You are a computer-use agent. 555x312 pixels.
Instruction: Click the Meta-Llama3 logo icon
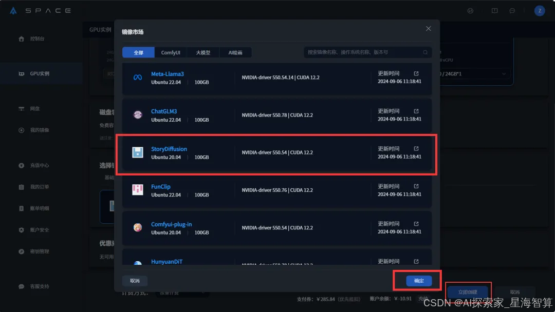[x=138, y=77]
